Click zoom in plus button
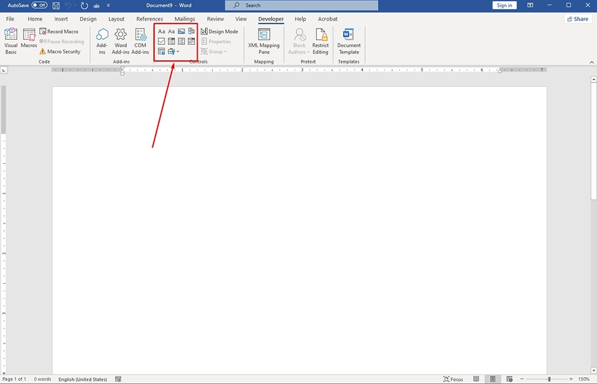The height and width of the screenshot is (384, 597). pyautogui.click(x=571, y=379)
